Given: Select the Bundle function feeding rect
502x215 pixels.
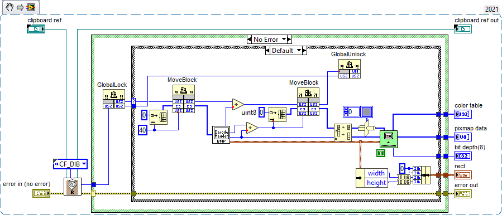Looking at the screenshot, I should pyautogui.click(x=422, y=175).
